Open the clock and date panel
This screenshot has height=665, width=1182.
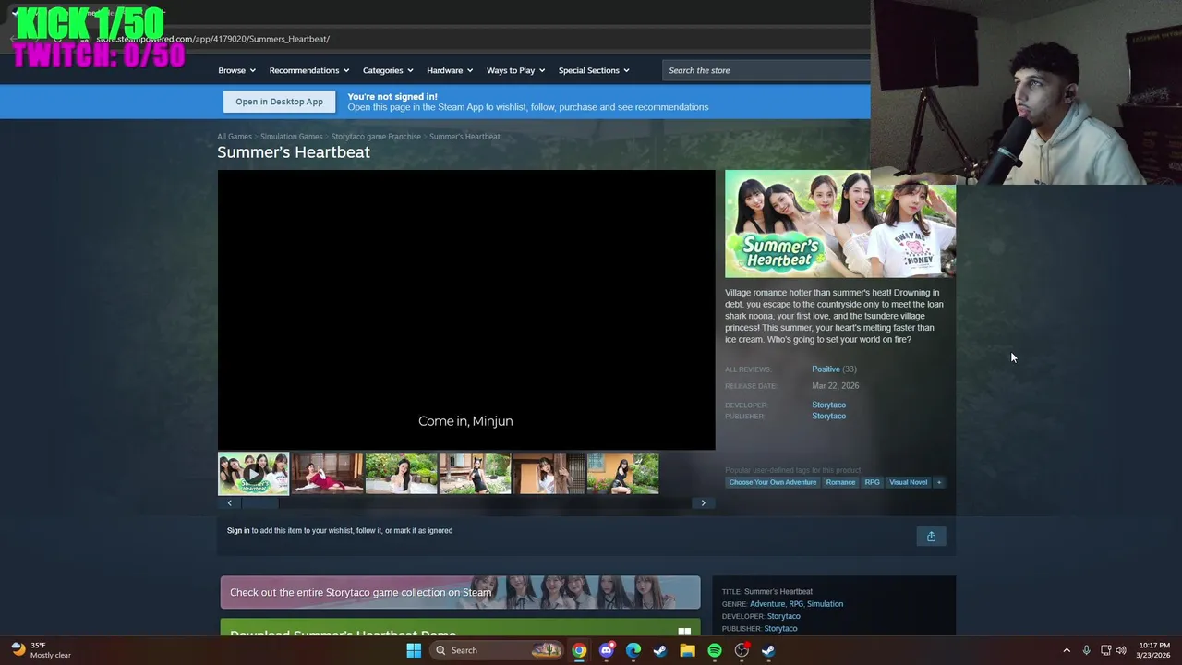[1154, 650]
